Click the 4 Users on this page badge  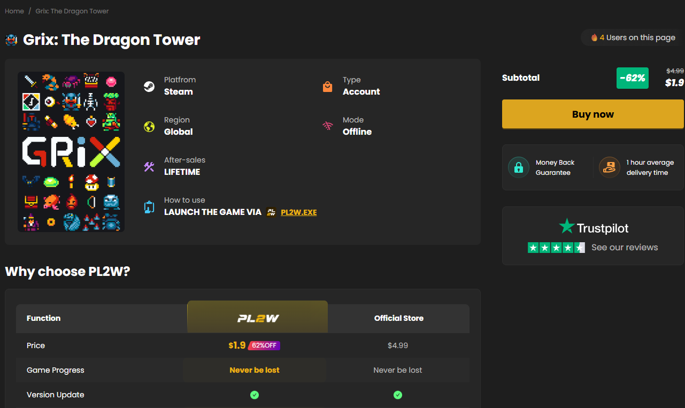[633, 37]
